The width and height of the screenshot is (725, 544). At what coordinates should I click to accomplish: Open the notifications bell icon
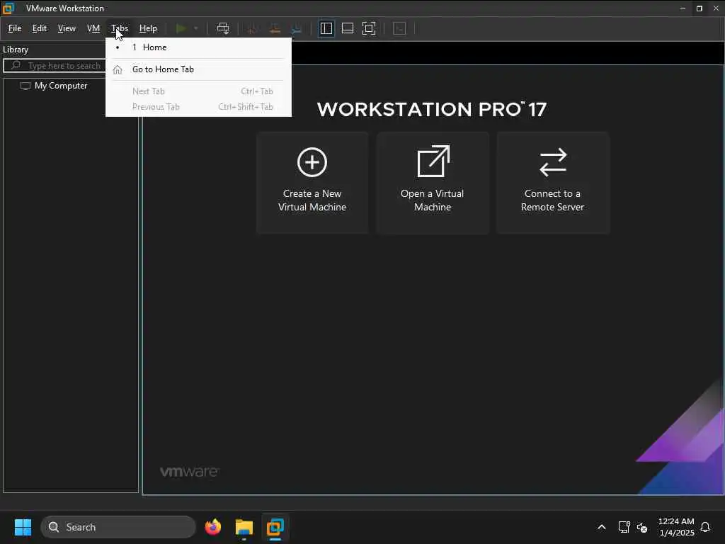pyautogui.click(x=705, y=527)
